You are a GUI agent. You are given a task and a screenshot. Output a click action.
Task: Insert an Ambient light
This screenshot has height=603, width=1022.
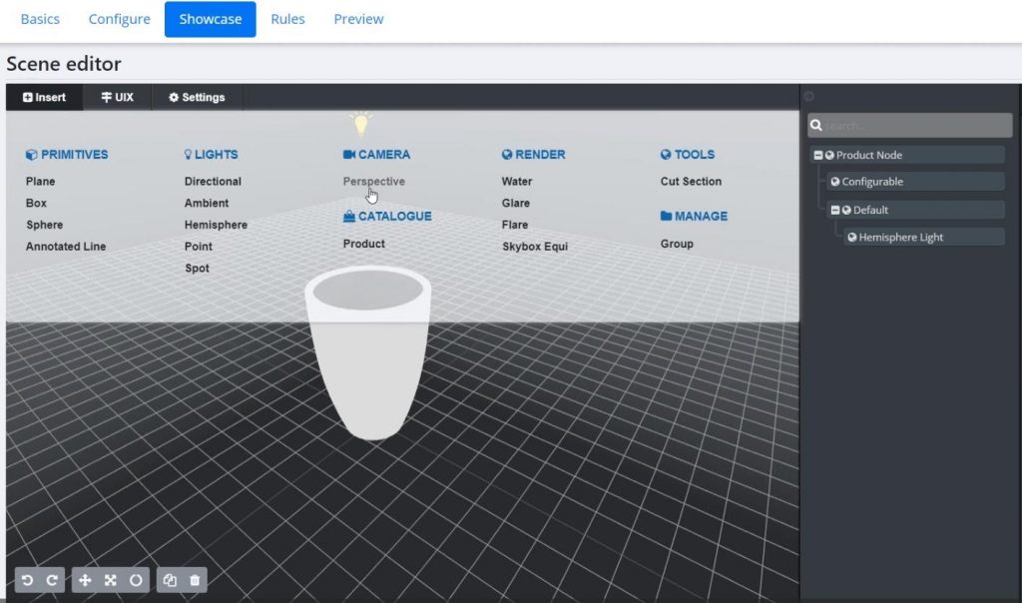[206, 203]
